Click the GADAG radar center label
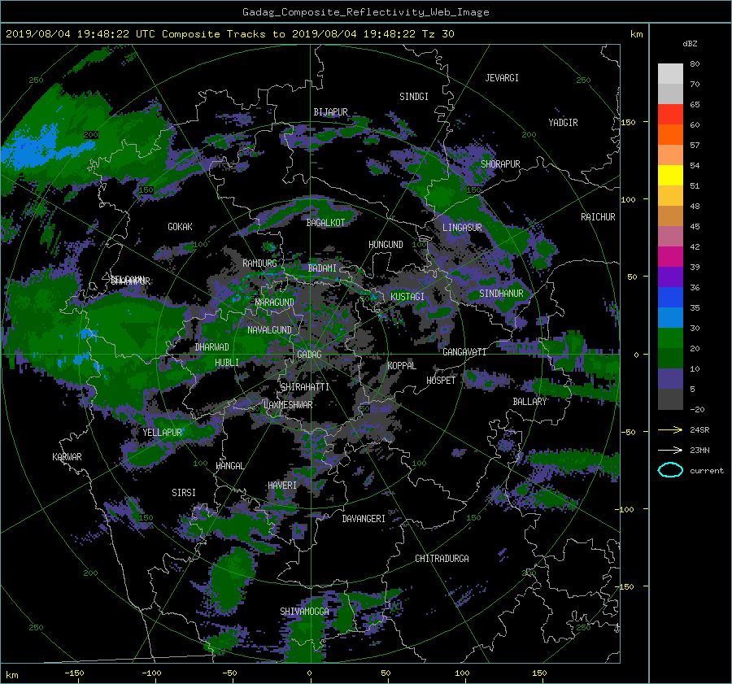This screenshot has width=732, height=684. [310, 355]
